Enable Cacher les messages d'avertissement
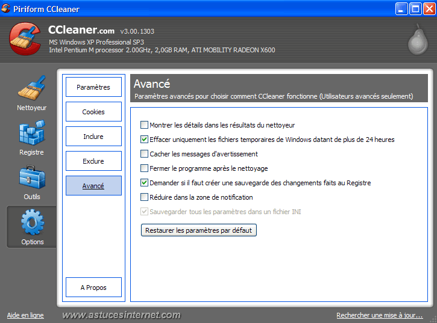 click(144, 154)
